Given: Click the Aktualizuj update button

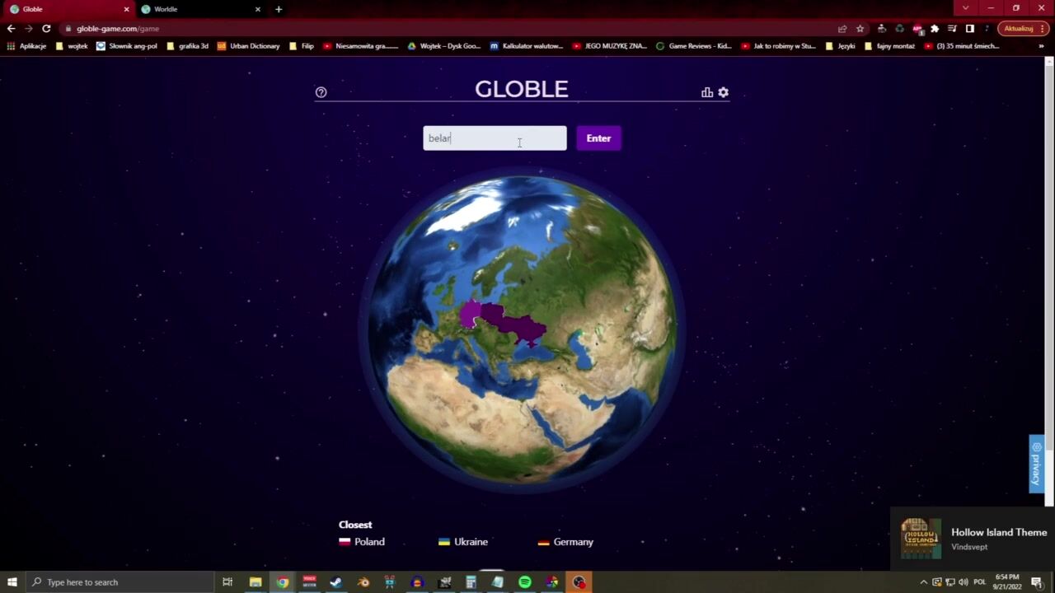Looking at the screenshot, I should pyautogui.click(x=1019, y=29).
